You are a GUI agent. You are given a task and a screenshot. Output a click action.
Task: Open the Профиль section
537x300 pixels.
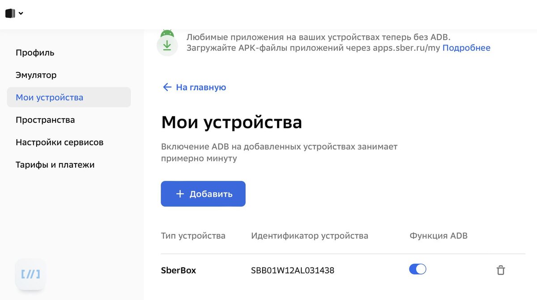pos(35,52)
